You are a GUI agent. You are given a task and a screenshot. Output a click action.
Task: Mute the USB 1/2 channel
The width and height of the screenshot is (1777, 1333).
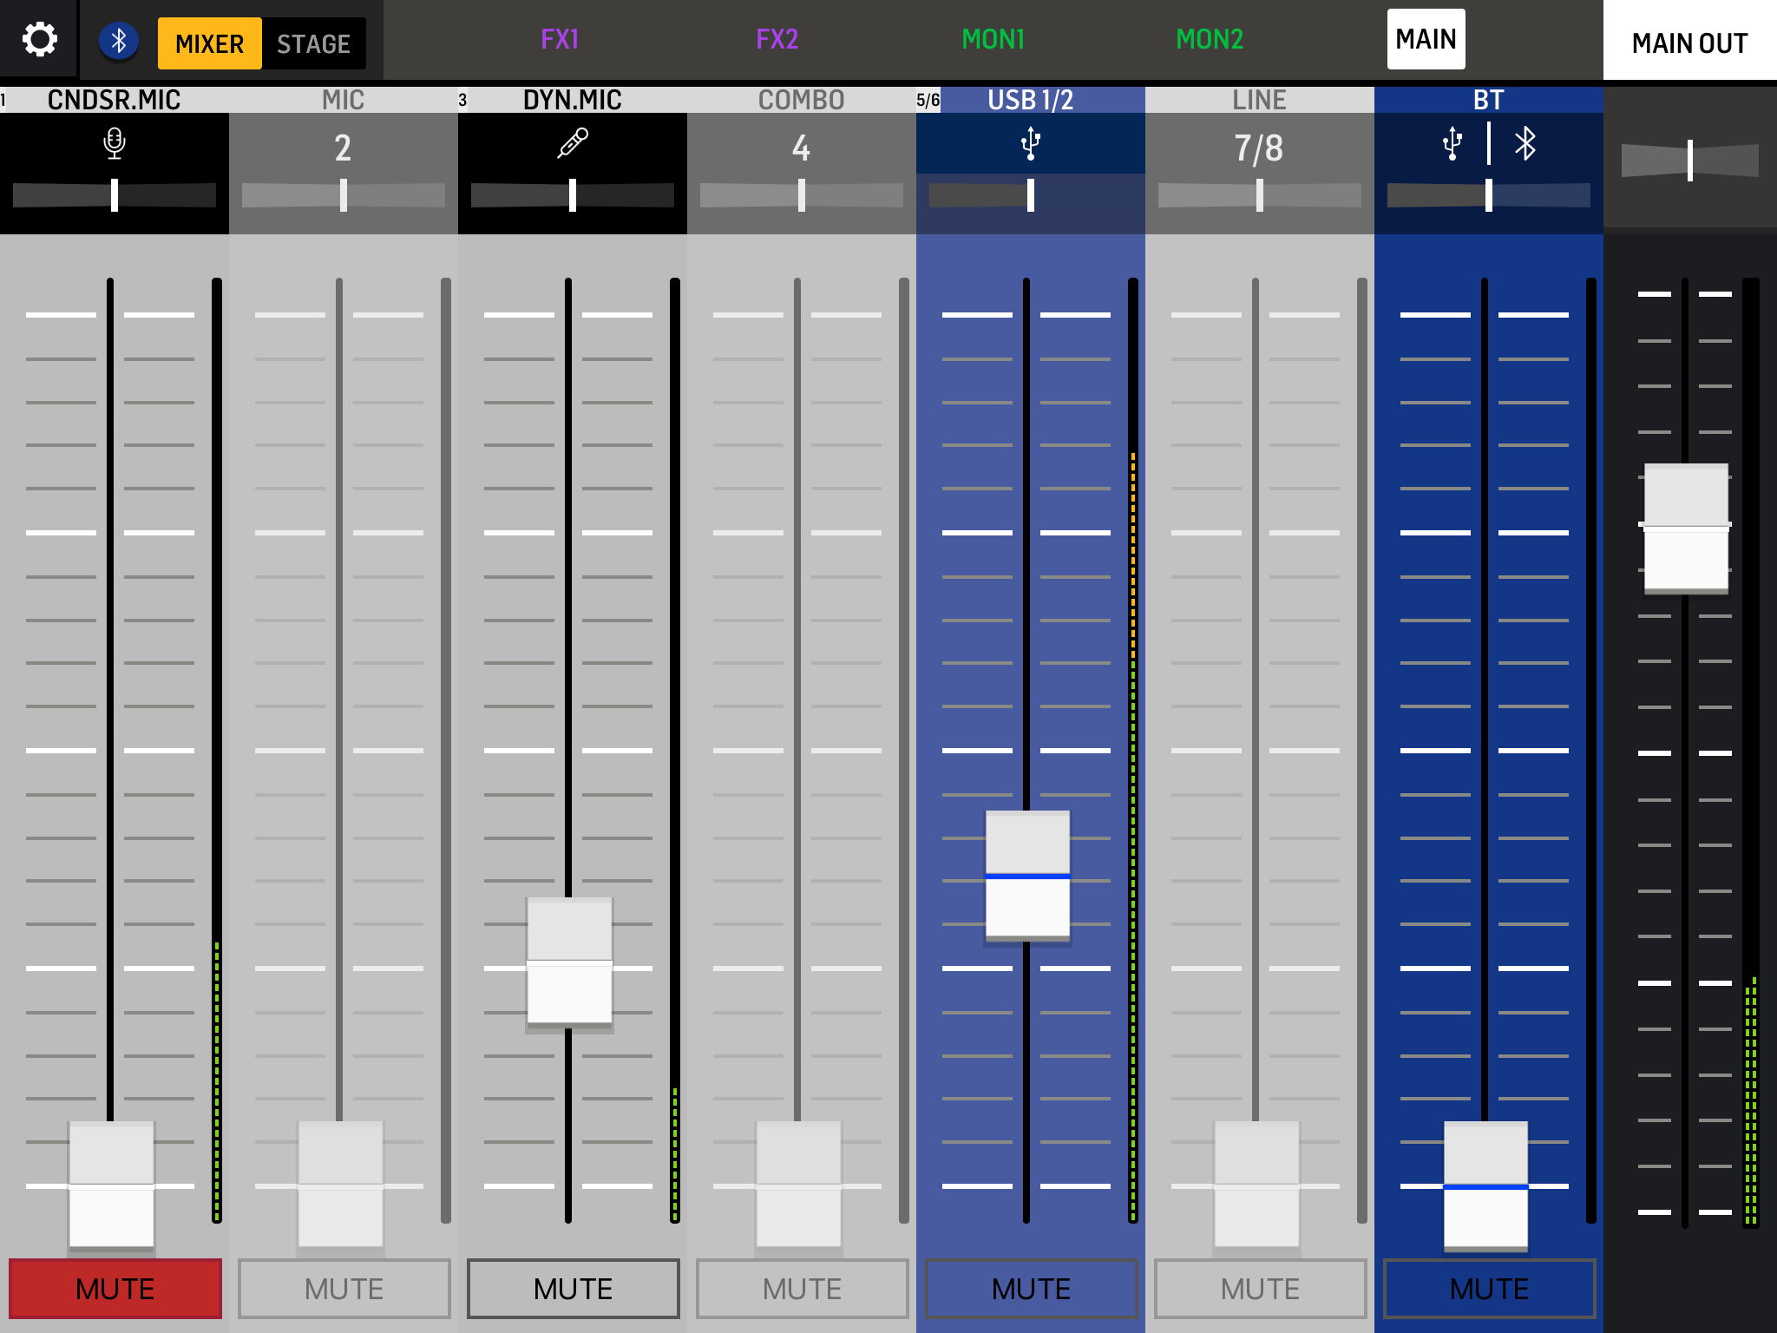click(x=1031, y=1289)
